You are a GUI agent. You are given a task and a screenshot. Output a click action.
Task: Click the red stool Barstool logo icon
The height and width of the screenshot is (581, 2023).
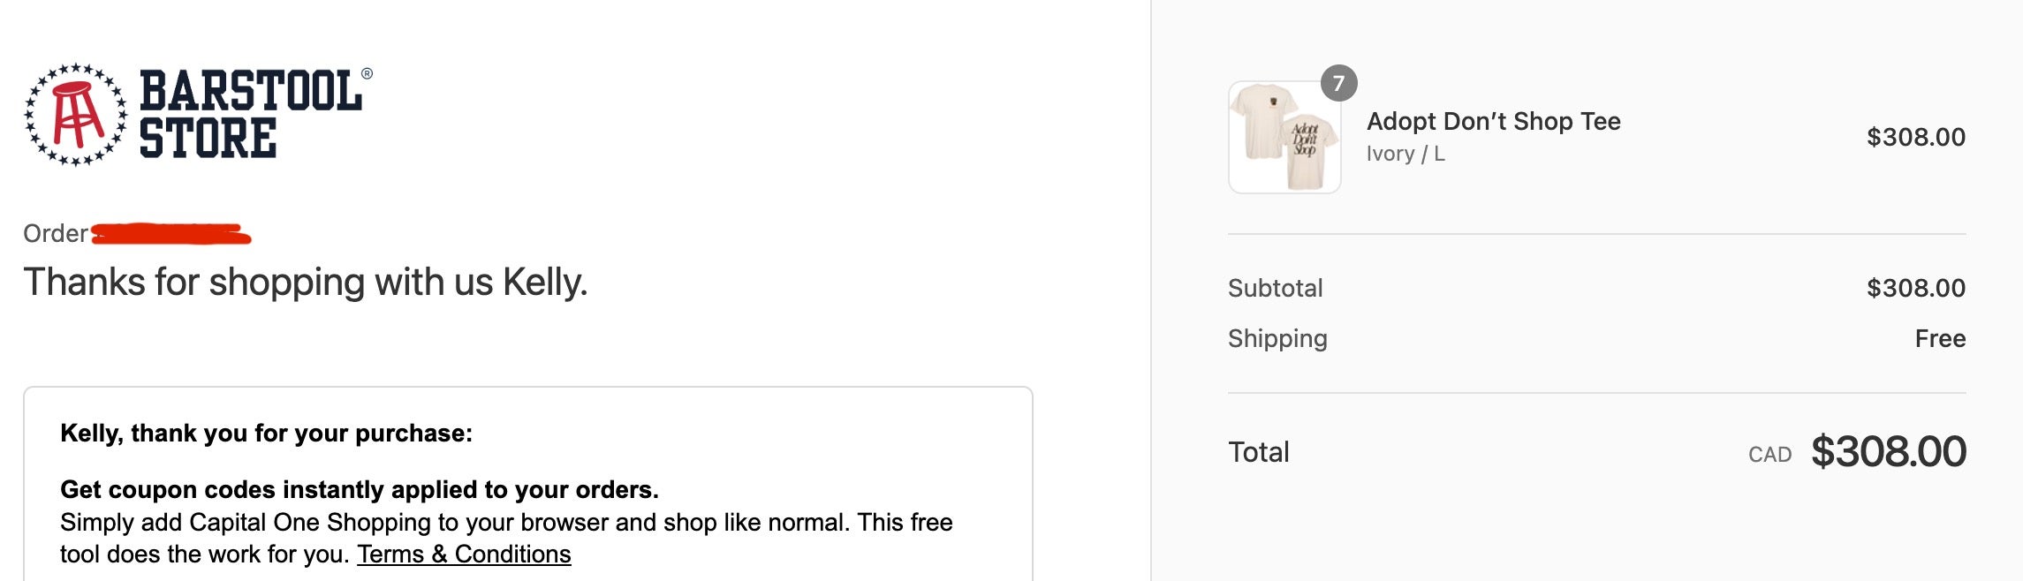coord(75,114)
